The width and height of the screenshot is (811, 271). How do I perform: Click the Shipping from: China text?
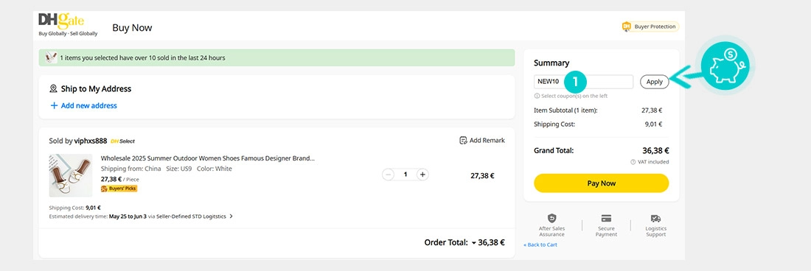point(130,169)
